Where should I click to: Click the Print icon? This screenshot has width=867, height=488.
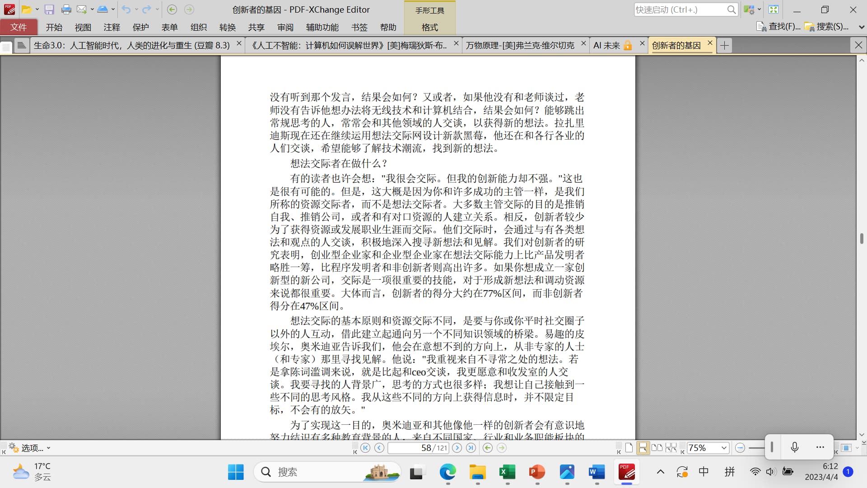[x=66, y=9]
